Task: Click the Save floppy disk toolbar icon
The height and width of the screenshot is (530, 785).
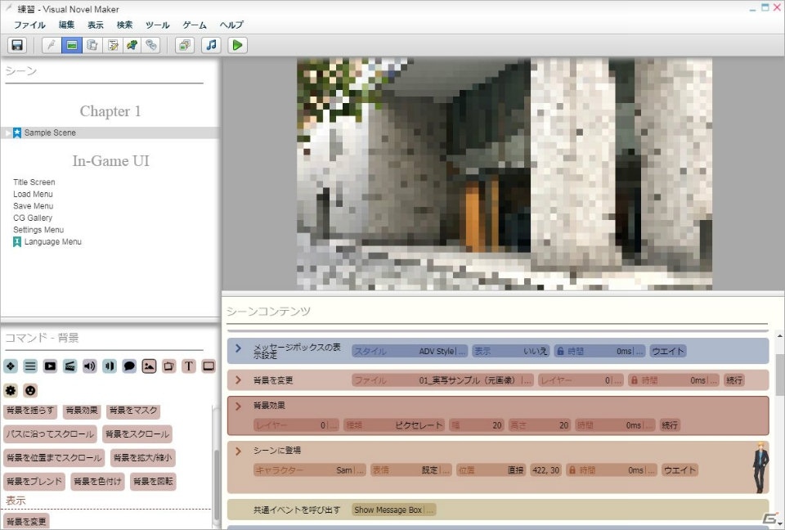Action: (17, 45)
